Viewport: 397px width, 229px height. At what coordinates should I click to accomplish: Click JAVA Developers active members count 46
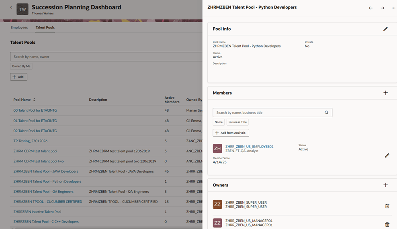coord(167,171)
